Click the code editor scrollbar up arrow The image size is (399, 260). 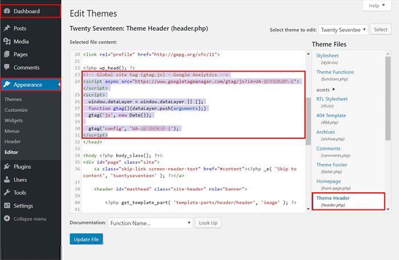point(308,54)
